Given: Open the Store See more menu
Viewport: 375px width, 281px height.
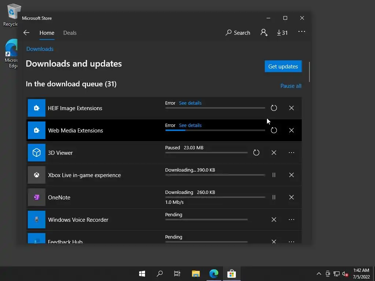Looking at the screenshot, I should click(x=302, y=31).
